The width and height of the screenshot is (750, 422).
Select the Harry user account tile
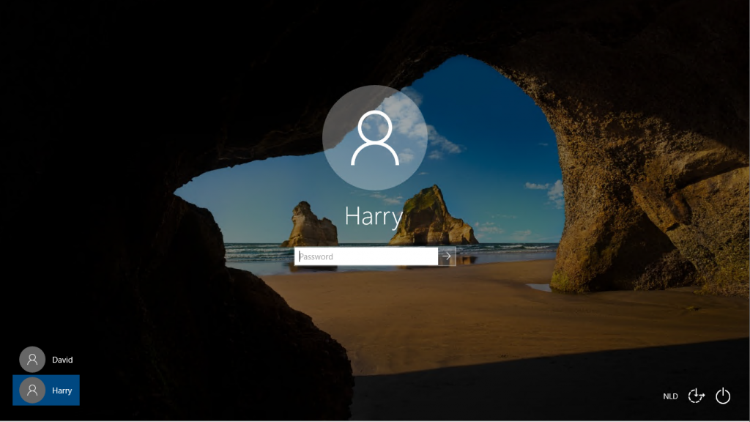(46, 390)
